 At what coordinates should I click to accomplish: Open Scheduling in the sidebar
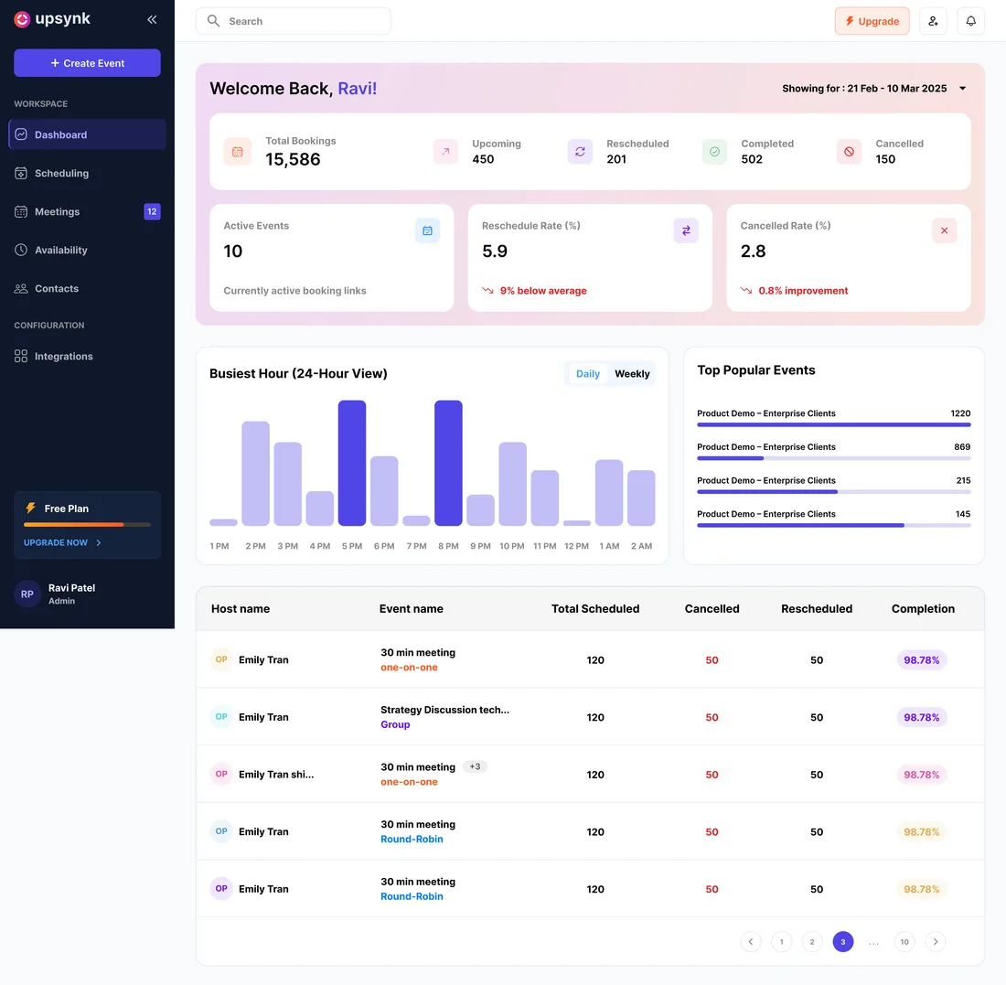pyautogui.click(x=87, y=173)
